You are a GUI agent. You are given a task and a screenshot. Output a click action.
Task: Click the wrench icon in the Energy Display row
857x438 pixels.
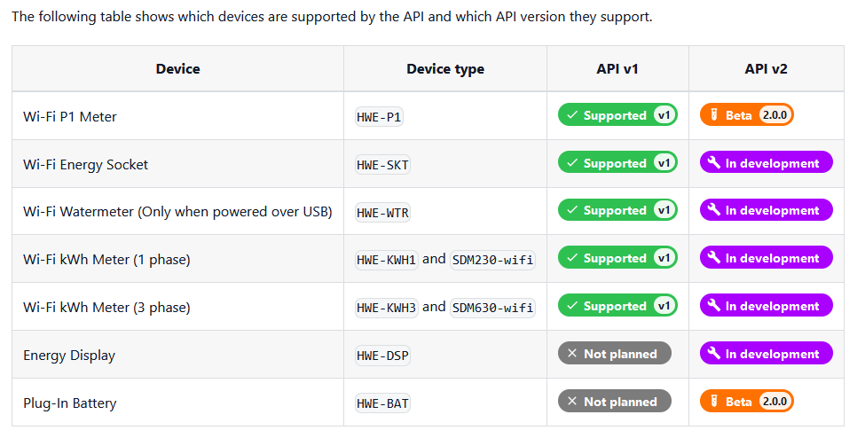tap(714, 353)
